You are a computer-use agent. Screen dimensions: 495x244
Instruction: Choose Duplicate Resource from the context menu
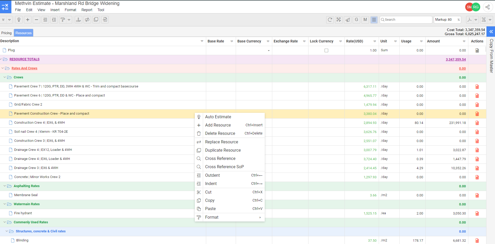(223, 150)
